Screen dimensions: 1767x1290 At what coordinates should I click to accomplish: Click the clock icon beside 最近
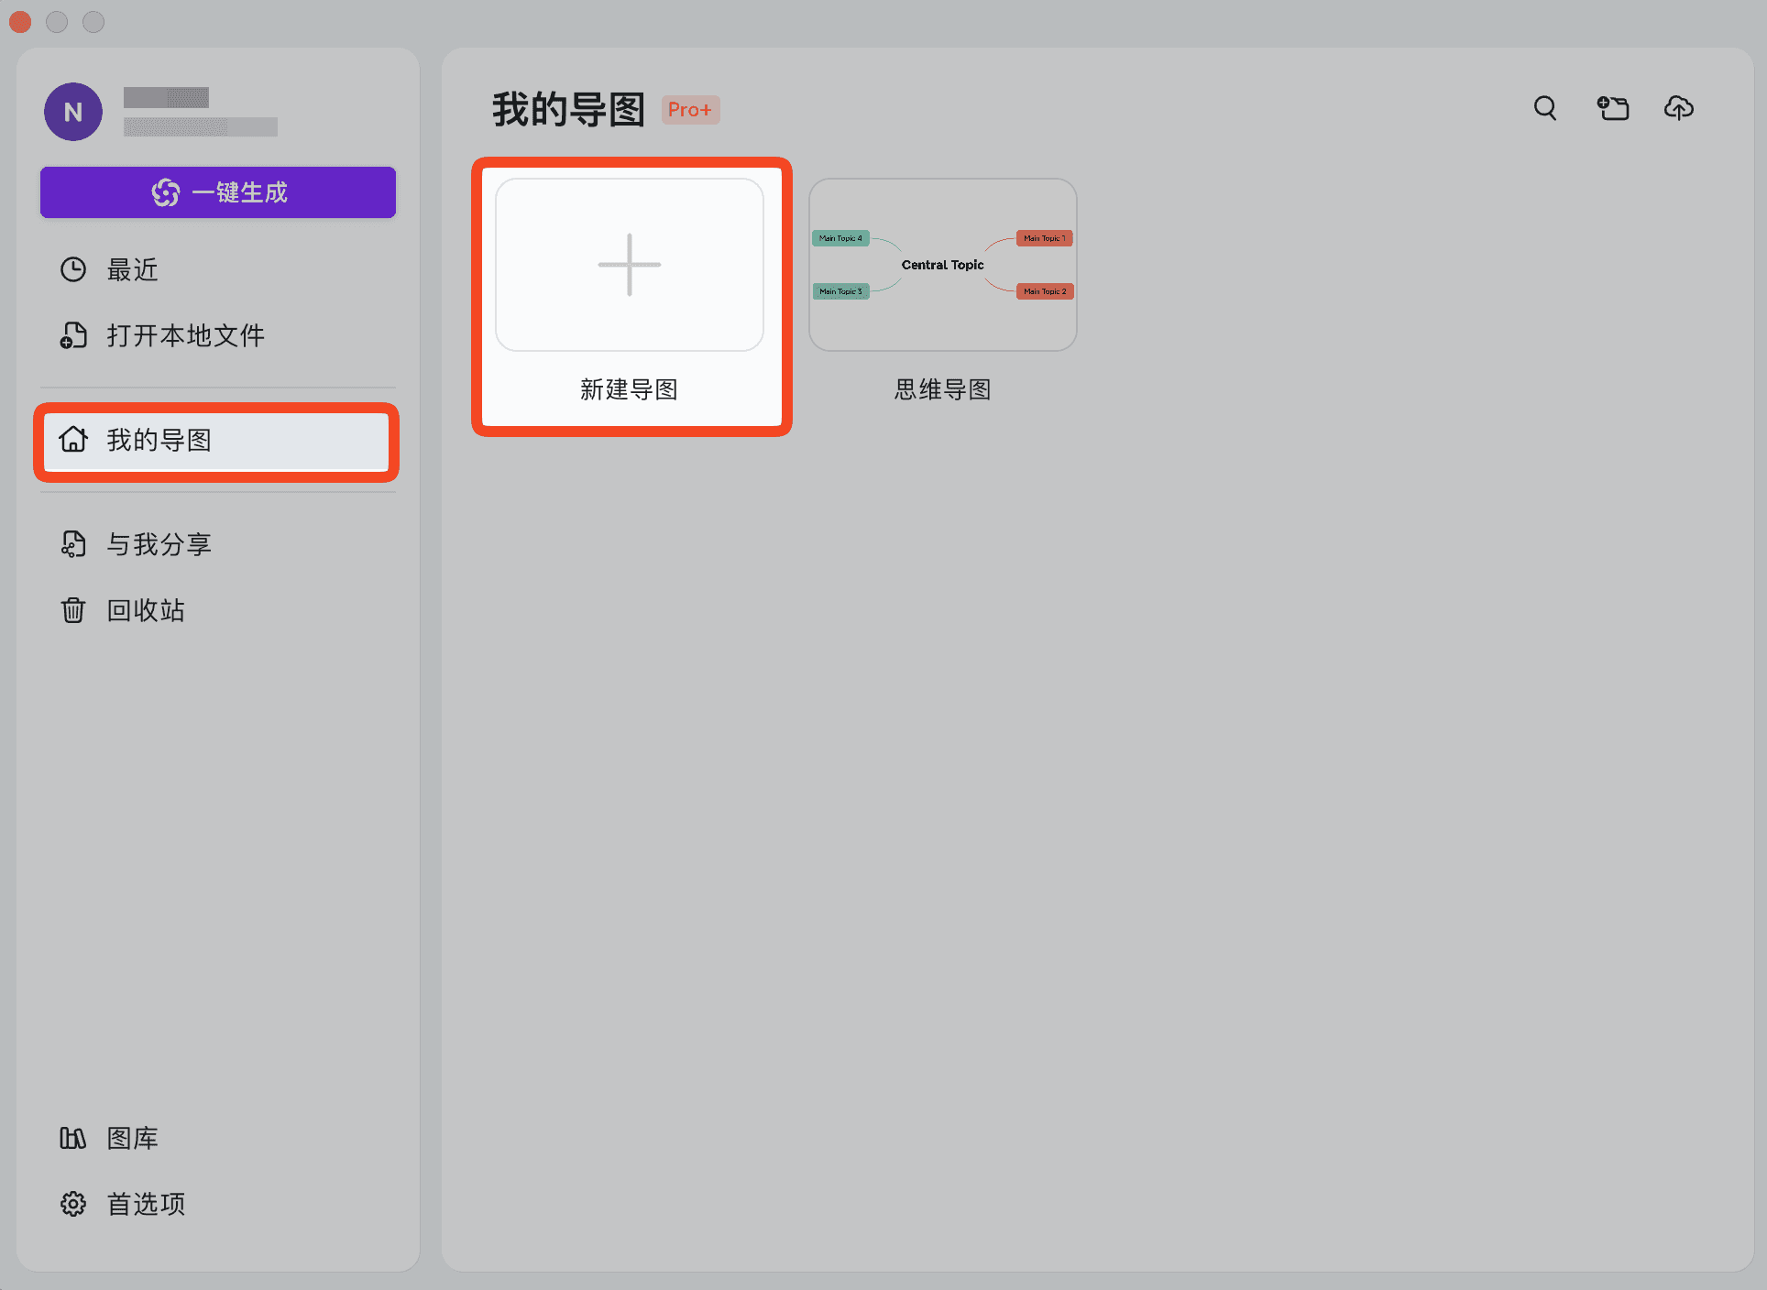pos(73,269)
